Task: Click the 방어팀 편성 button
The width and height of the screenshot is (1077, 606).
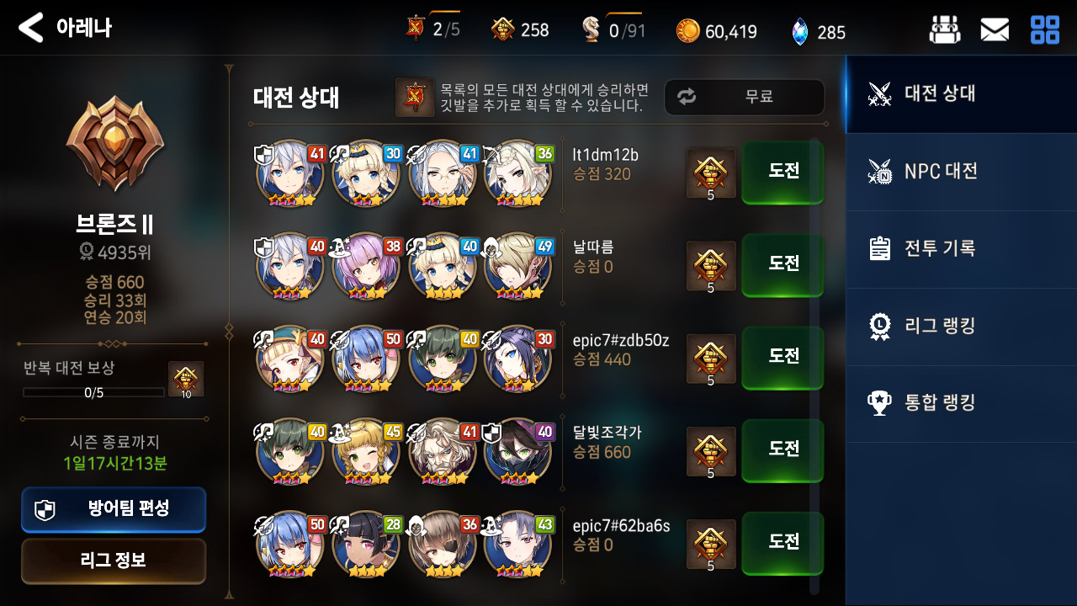Action: [x=114, y=509]
